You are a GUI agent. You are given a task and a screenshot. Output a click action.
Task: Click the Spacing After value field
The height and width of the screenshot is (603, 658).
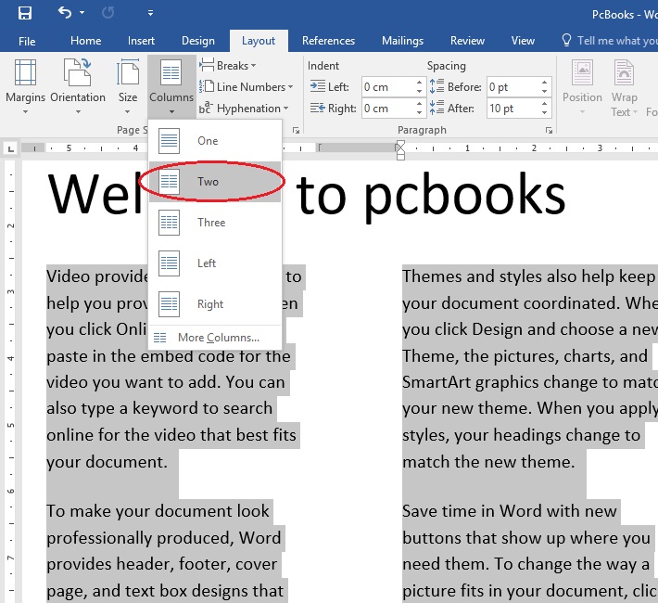512,109
